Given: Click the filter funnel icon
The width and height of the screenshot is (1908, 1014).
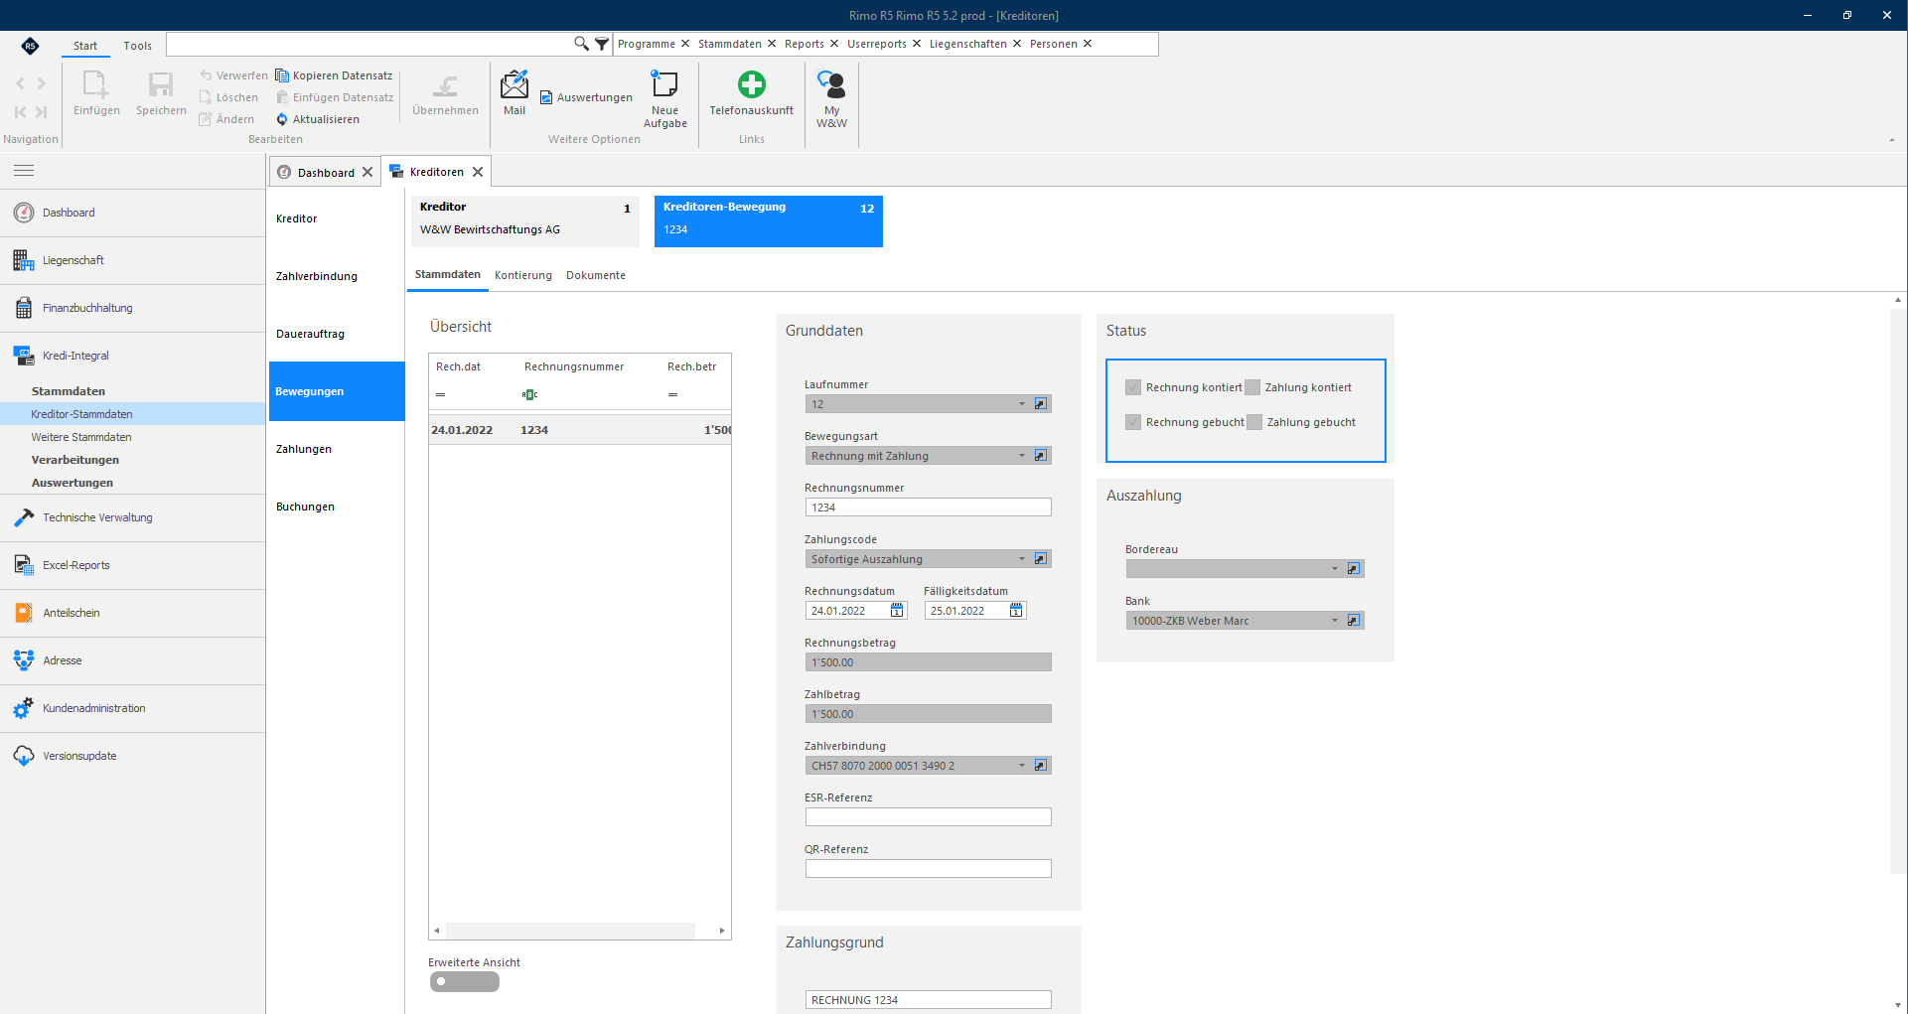Looking at the screenshot, I should click(x=602, y=44).
